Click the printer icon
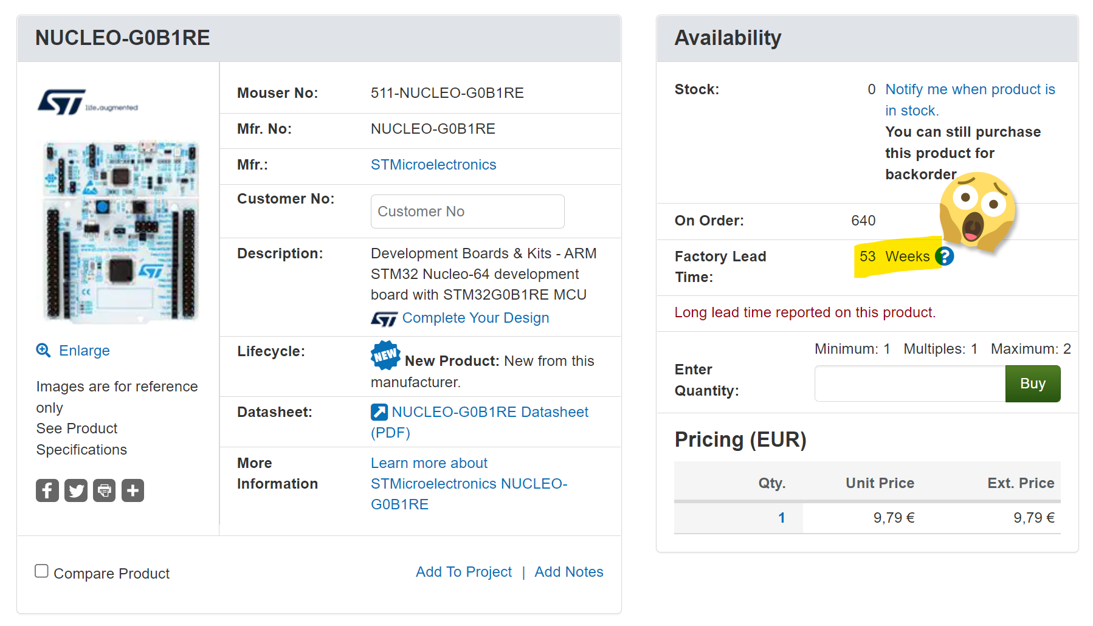Screen dimensions: 1093x626 pos(105,490)
